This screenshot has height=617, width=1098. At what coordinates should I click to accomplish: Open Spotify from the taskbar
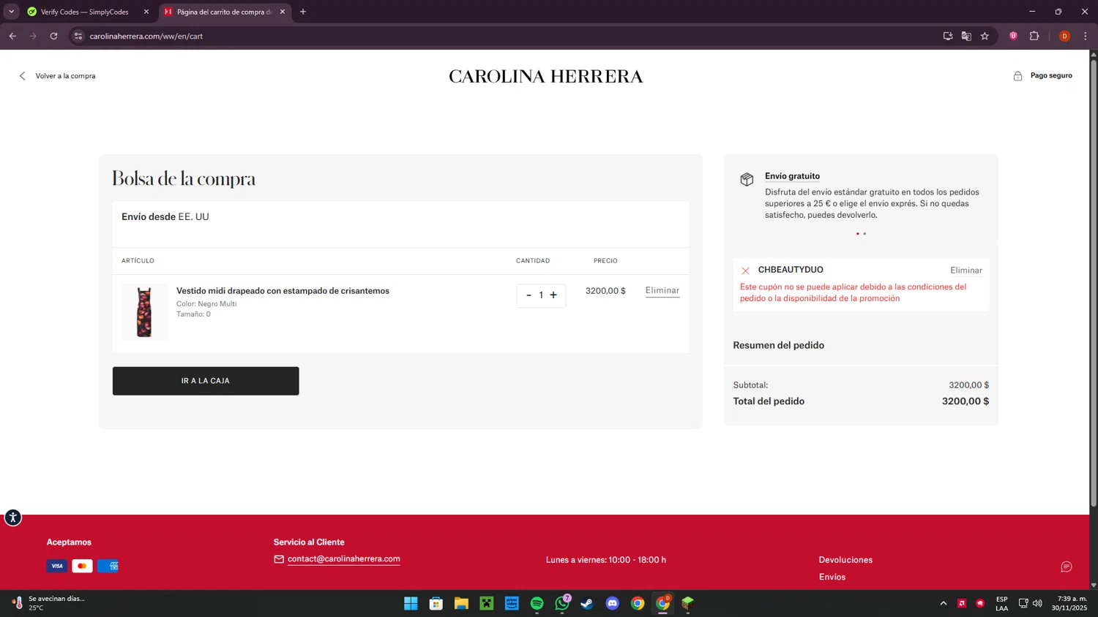(537, 603)
